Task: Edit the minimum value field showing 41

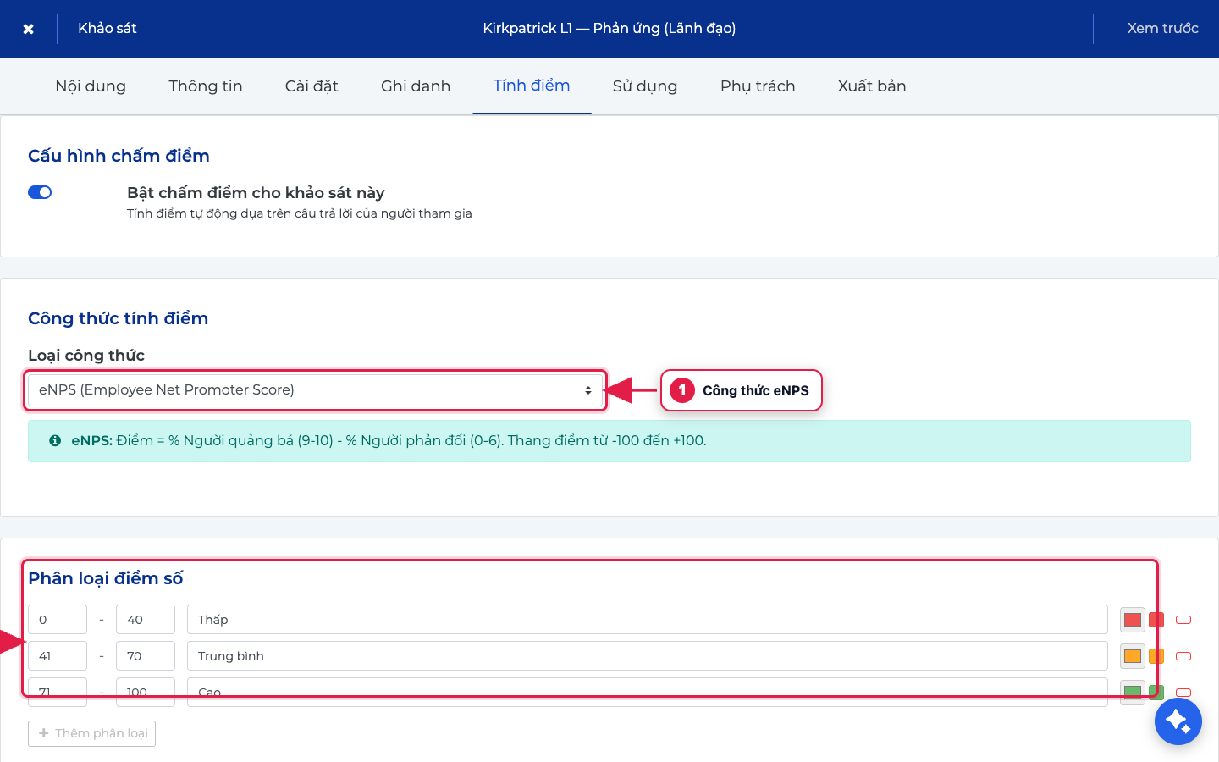Action: 58,656
